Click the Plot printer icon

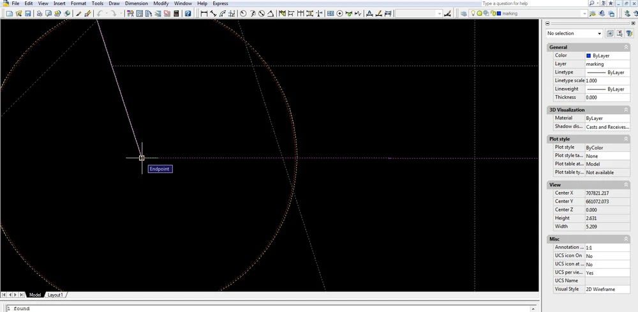pyautogui.click(x=40, y=13)
